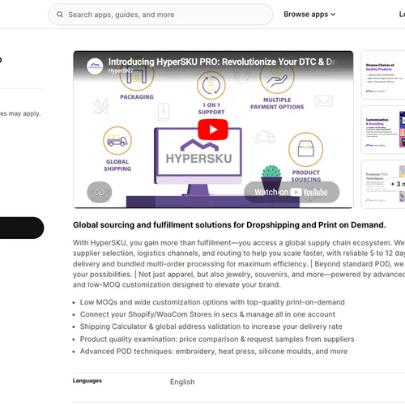Click the 'With HyperSKU, you gain more' paragraph
Viewport: 405px width, 405px height.
pyautogui.click(x=239, y=263)
